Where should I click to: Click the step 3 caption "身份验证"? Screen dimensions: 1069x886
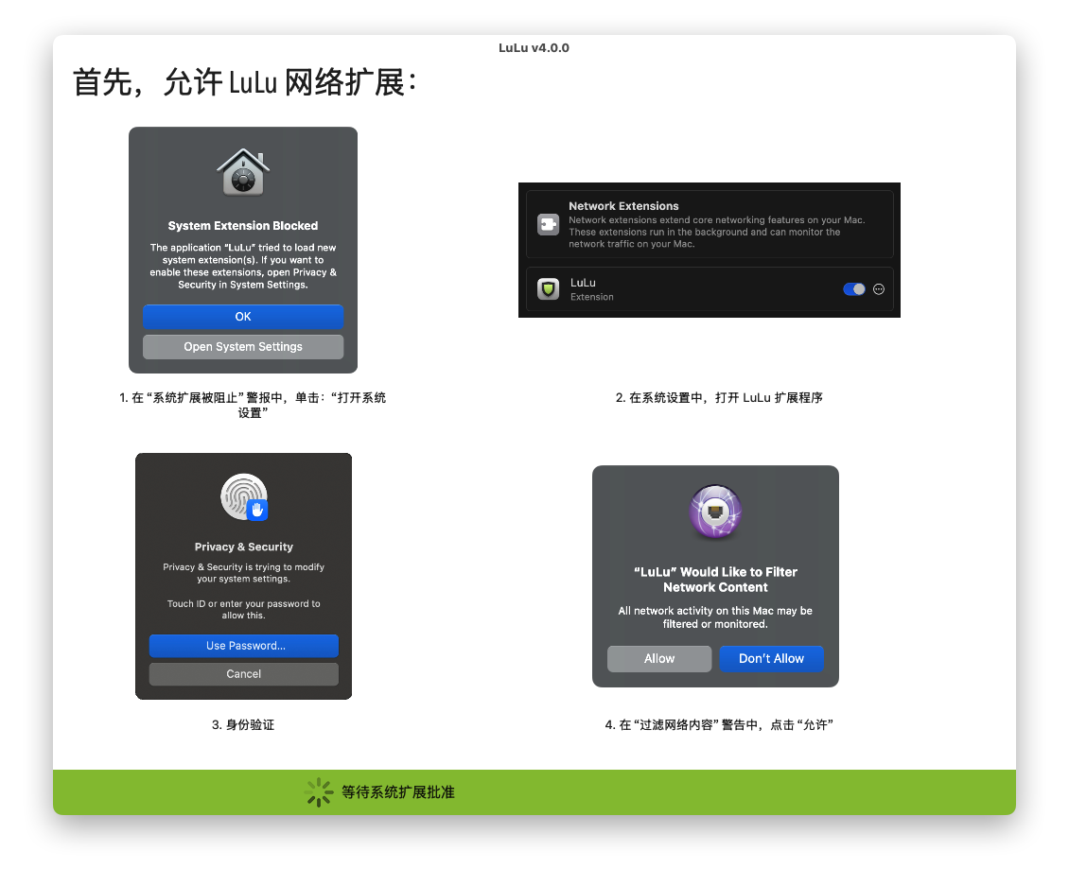243,724
